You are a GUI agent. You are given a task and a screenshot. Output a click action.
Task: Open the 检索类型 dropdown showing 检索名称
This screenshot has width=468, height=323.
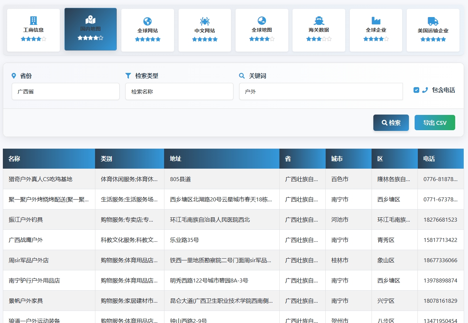[x=179, y=91]
